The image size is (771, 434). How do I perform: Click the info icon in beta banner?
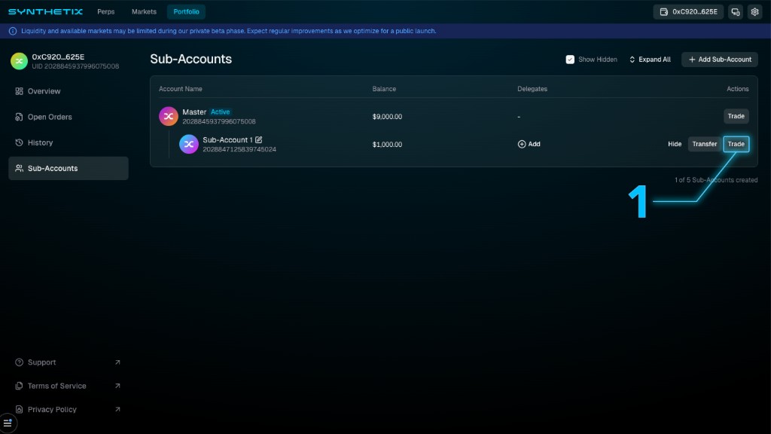click(13, 31)
